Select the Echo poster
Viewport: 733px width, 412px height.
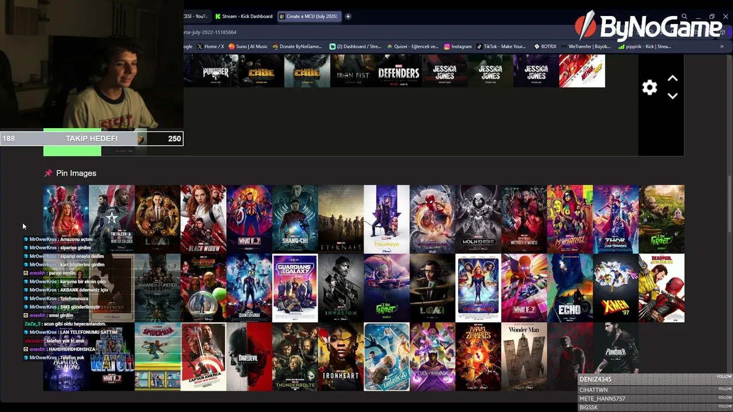(x=570, y=288)
